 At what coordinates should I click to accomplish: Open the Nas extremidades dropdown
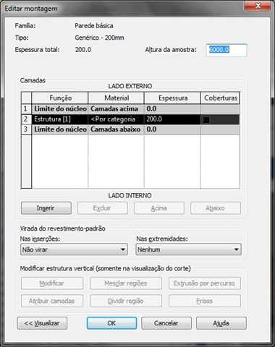coord(188,249)
